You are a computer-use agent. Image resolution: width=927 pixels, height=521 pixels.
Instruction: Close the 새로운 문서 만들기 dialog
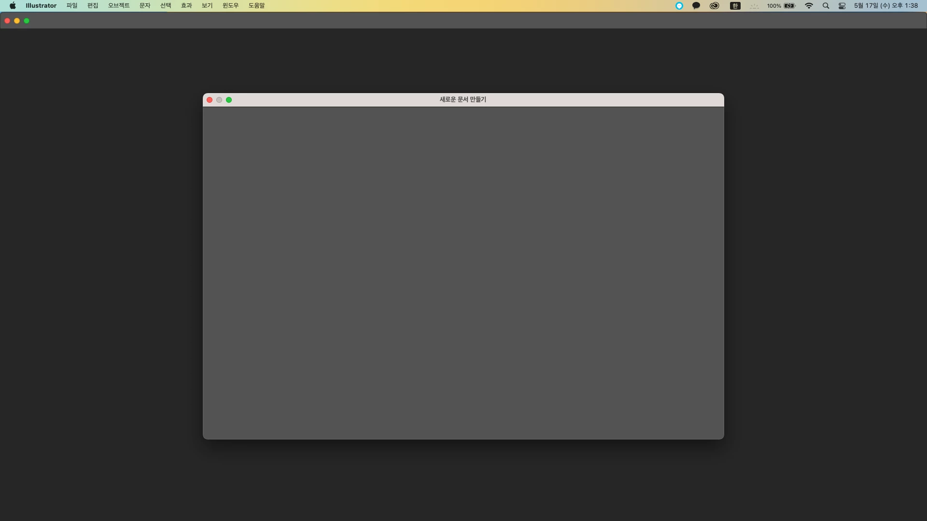click(210, 100)
